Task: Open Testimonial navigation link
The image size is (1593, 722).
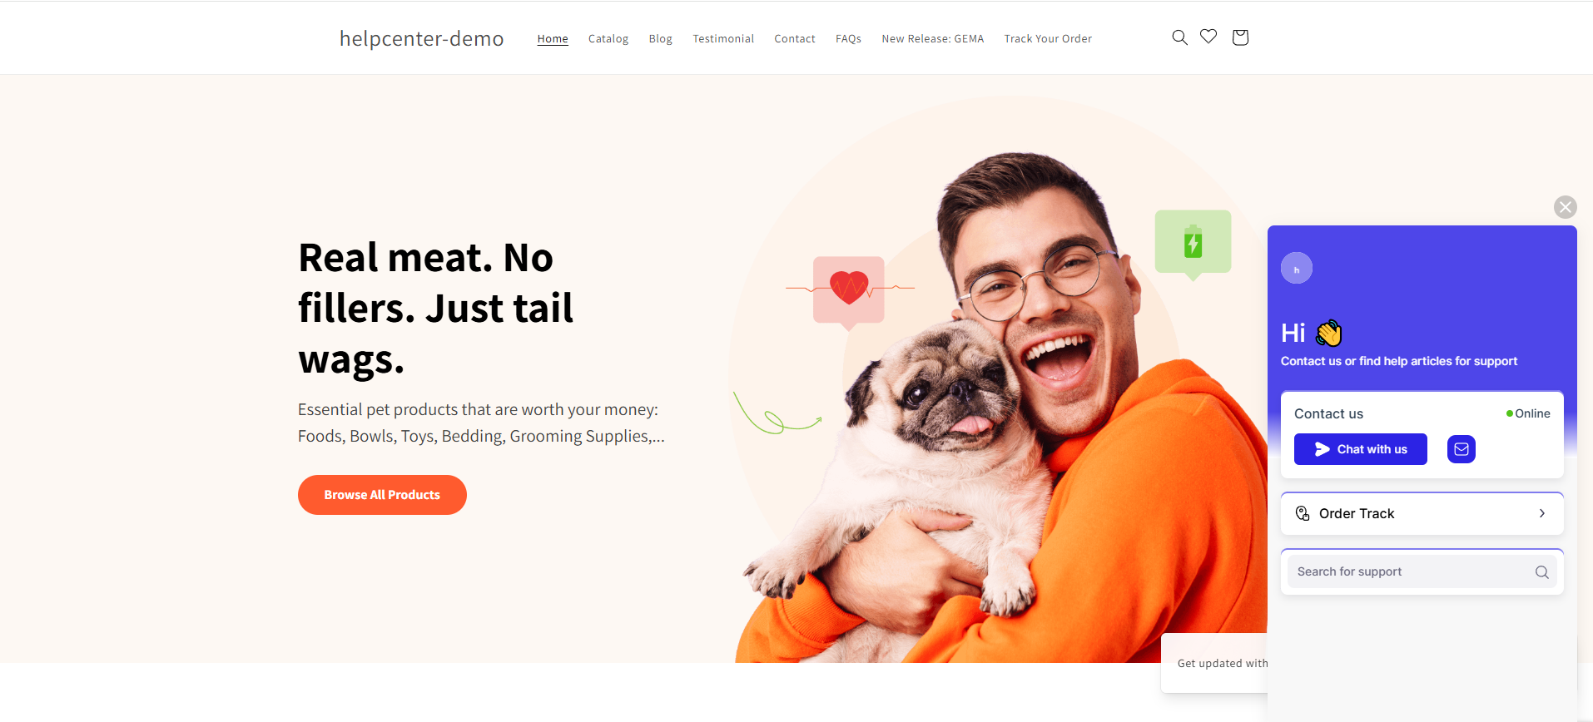Action: pos(723,39)
